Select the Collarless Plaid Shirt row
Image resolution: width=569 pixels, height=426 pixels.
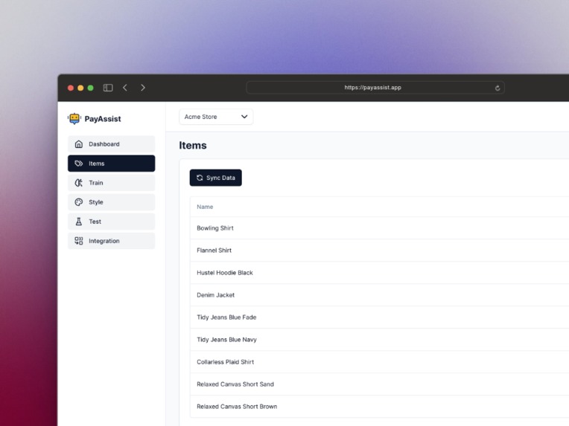pos(380,362)
